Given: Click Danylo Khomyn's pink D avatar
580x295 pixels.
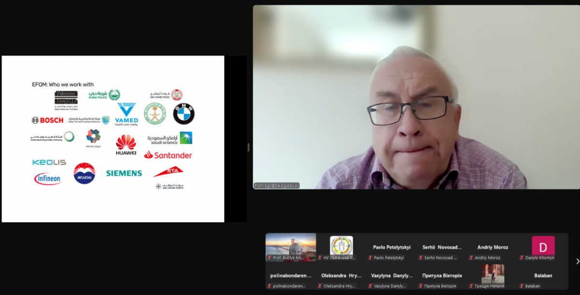Looking at the screenshot, I should point(543,246).
